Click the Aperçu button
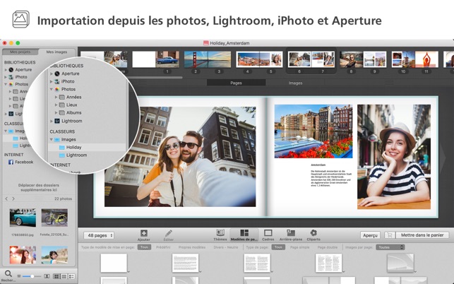 [x=370, y=235]
